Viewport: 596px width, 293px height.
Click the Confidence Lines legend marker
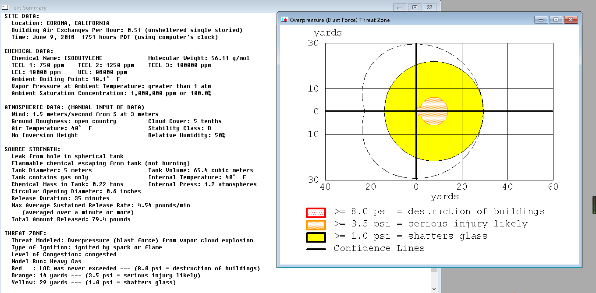pos(316,249)
